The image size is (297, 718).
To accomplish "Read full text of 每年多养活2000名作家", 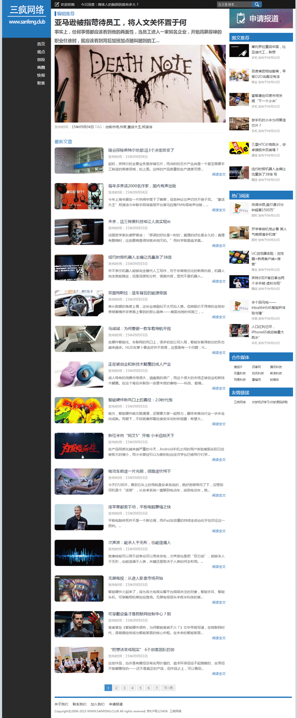I will click(219, 210).
